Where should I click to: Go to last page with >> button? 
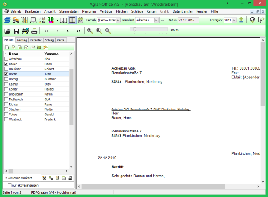[79, 31]
